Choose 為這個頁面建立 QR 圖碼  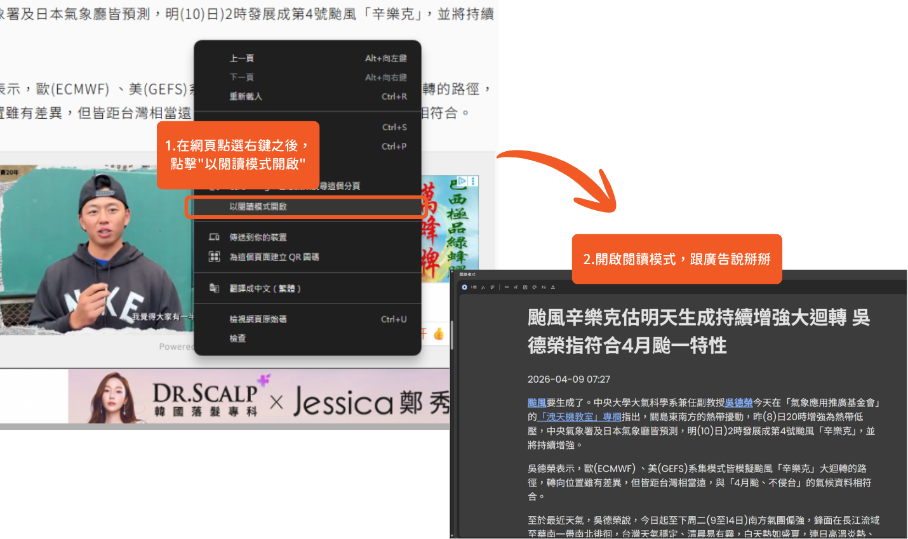tap(307, 257)
